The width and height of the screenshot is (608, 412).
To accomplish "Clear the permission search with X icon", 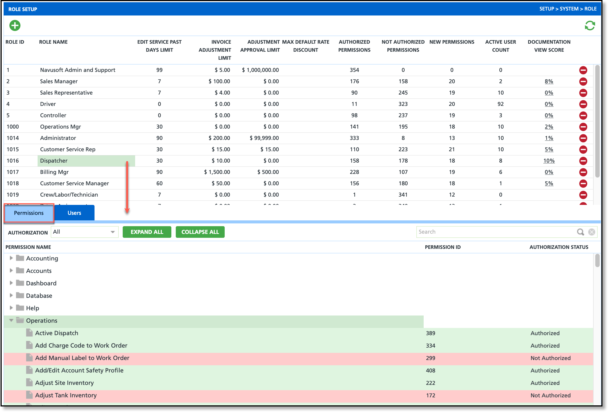I will coord(592,232).
